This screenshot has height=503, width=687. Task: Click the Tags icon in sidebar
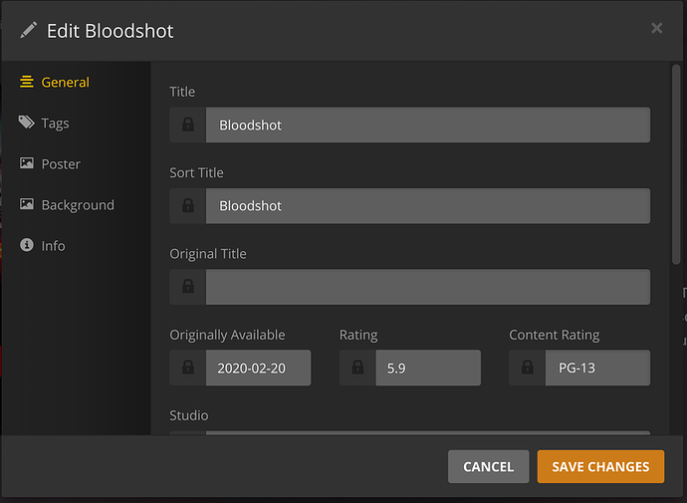coord(27,123)
